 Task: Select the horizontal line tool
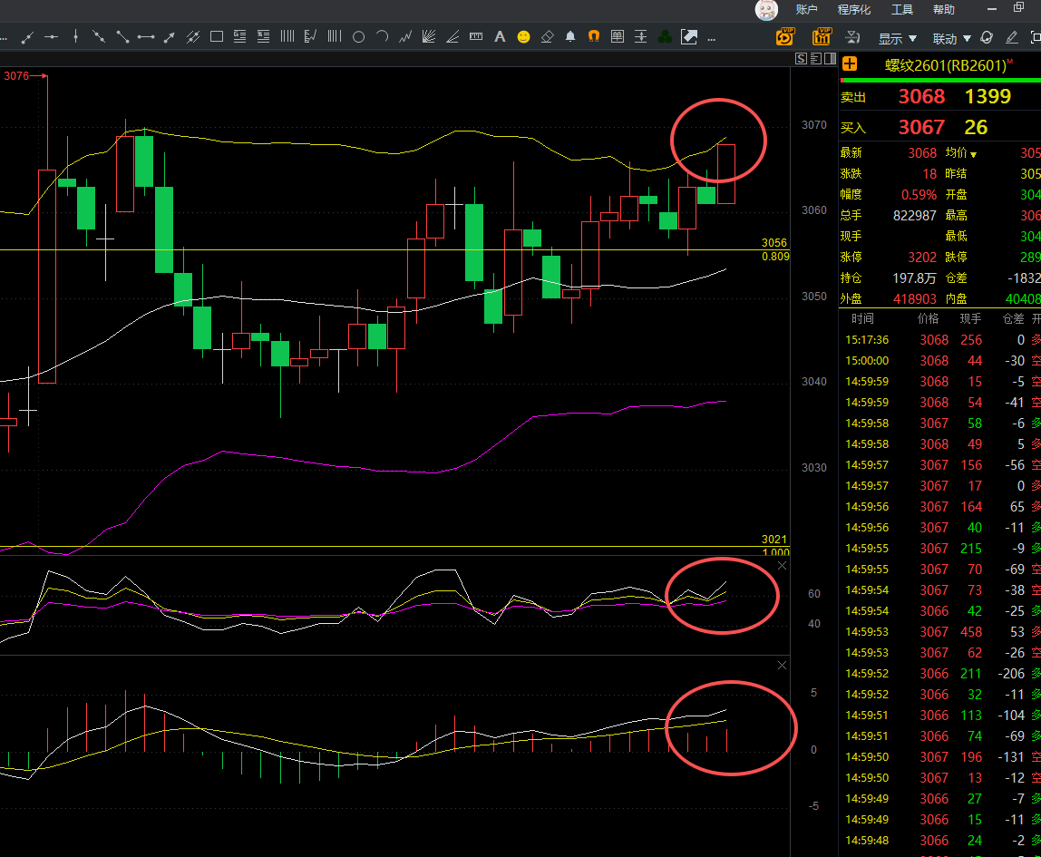[51, 37]
